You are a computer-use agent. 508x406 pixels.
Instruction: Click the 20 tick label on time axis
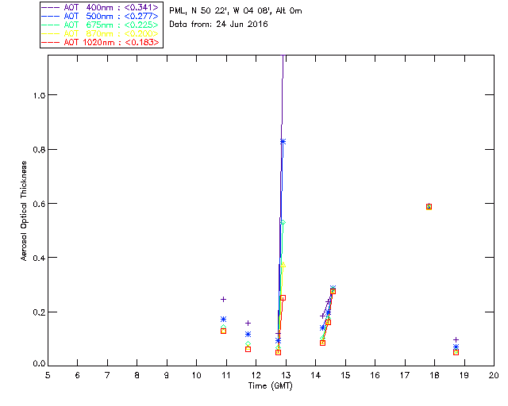click(494, 375)
